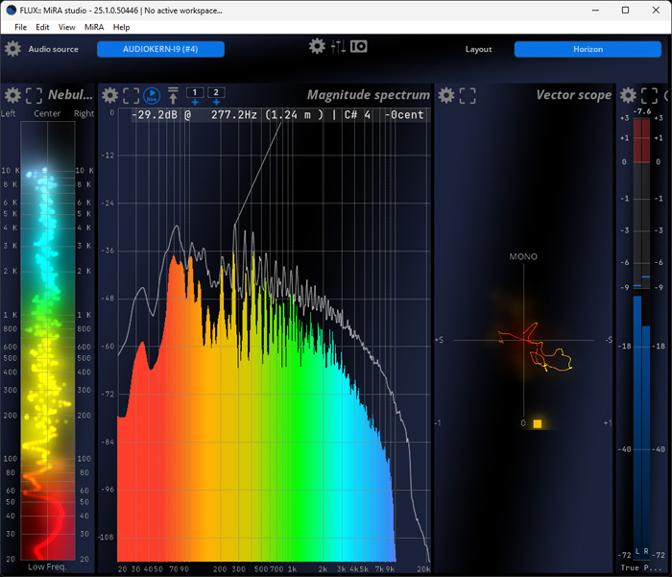Screen dimensions: 672x577
Task: Click the Audio source label
Action: 53,49
